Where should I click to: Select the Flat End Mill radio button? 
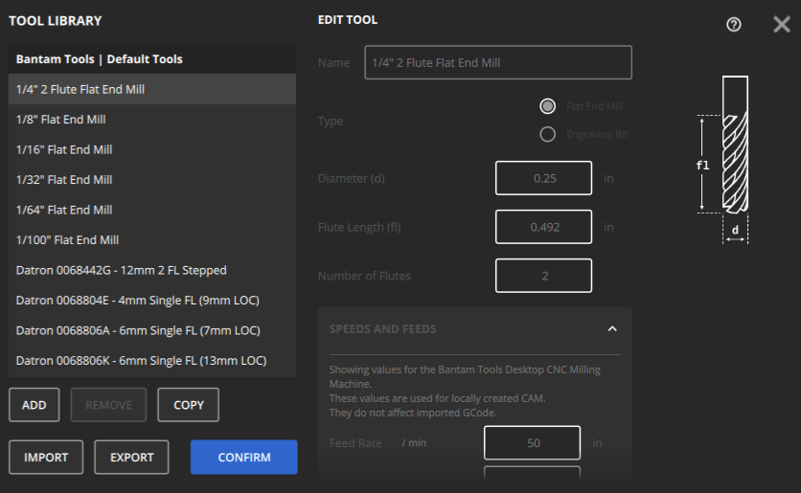pos(548,106)
